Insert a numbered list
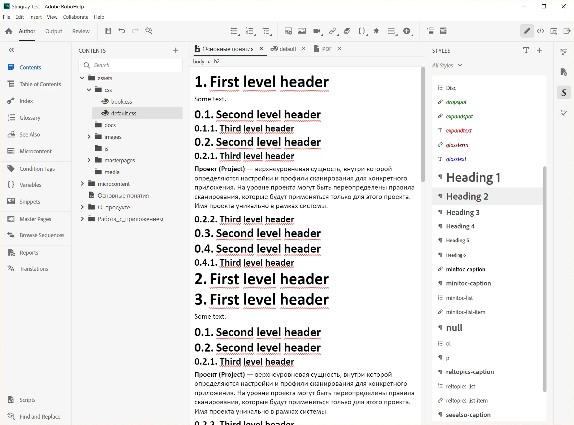Image resolution: width=574 pixels, height=425 pixels. click(x=250, y=31)
